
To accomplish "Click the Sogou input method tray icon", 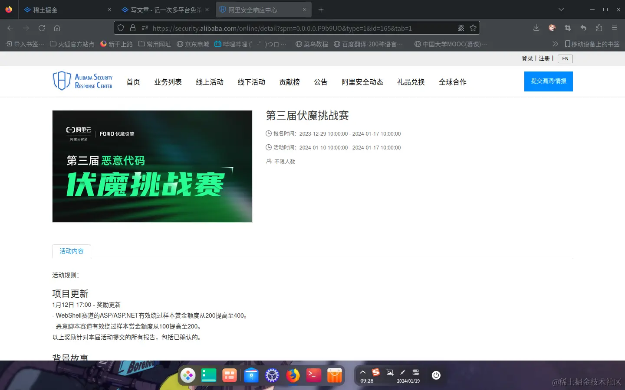I will [x=375, y=371].
